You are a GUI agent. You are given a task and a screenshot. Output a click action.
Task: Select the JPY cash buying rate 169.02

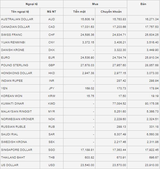90,88
